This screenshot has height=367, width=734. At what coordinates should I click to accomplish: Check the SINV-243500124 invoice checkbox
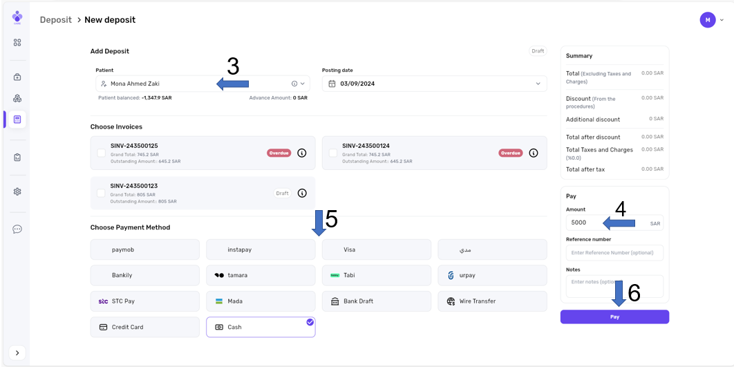point(333,153)
